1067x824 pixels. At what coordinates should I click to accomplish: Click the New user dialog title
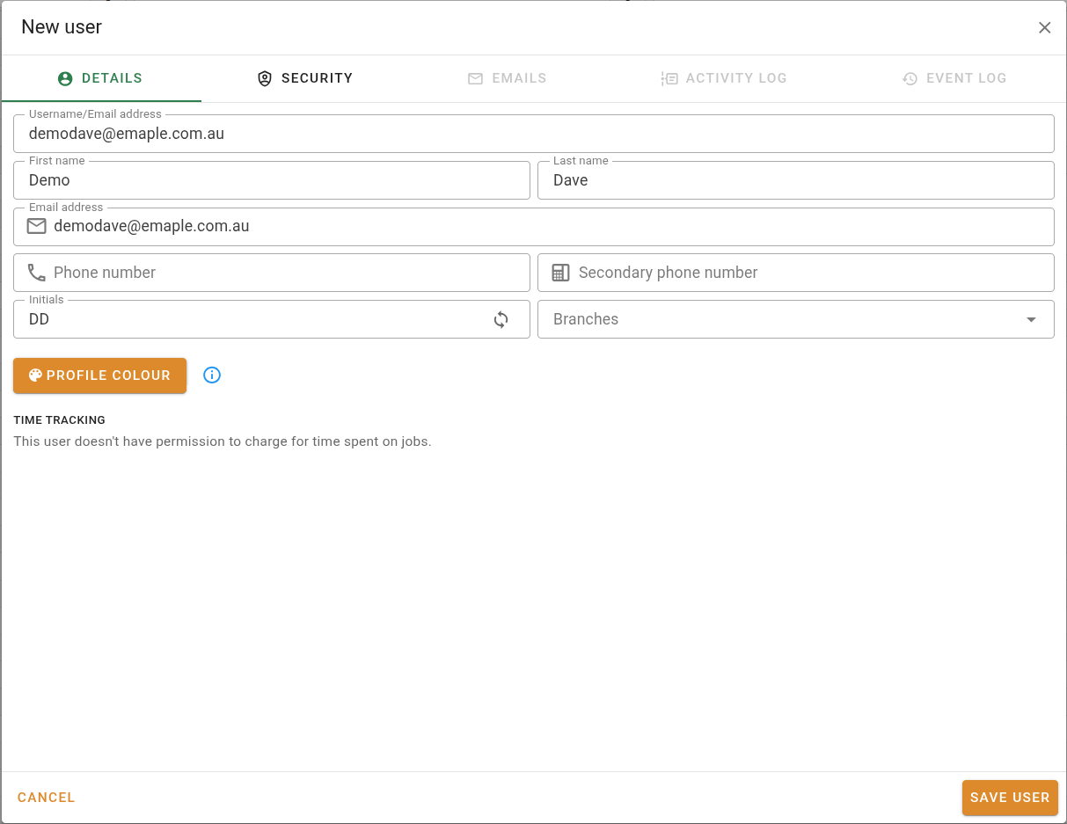click(x=62, y=27)
